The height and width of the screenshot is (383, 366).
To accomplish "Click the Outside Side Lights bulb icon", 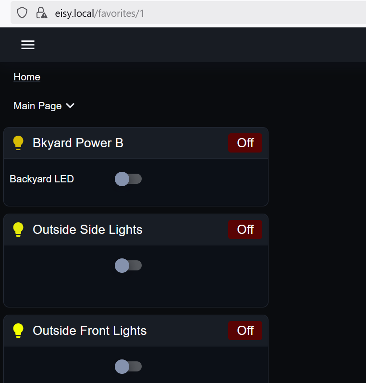I will (x=18, y=230).
